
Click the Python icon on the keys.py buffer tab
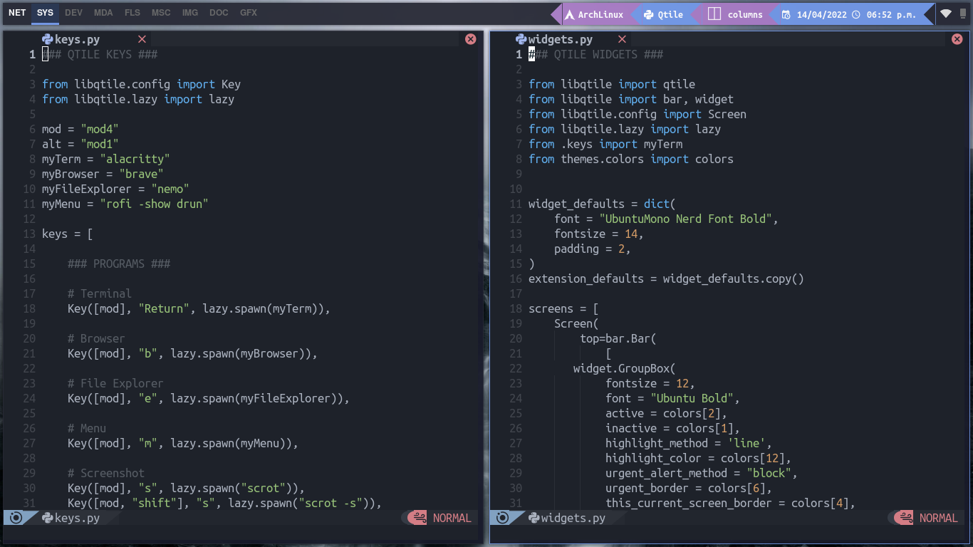point(46,39)
